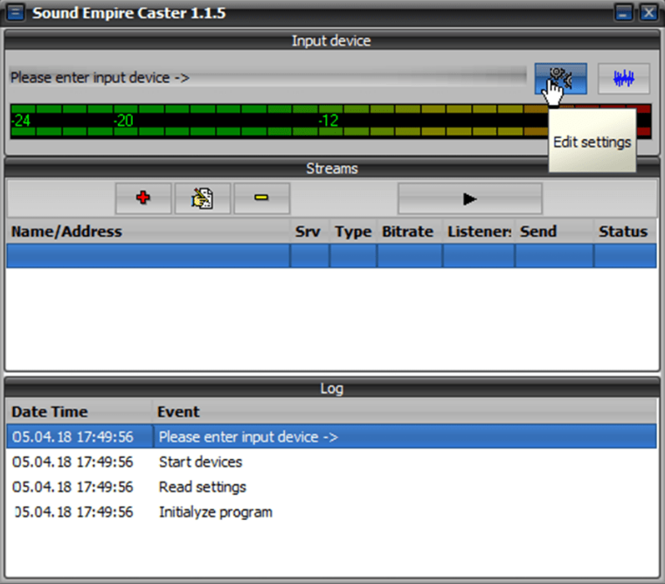Viewport: 665px width, 584px height.
Task: Click the Bitrate column header
Action: (409, 232)
